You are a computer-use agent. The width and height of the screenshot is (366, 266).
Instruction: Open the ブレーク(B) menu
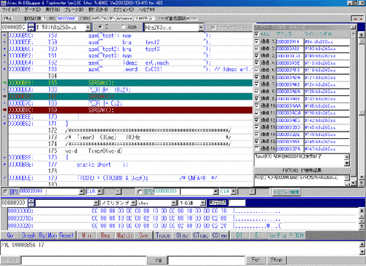pos(74,9)
